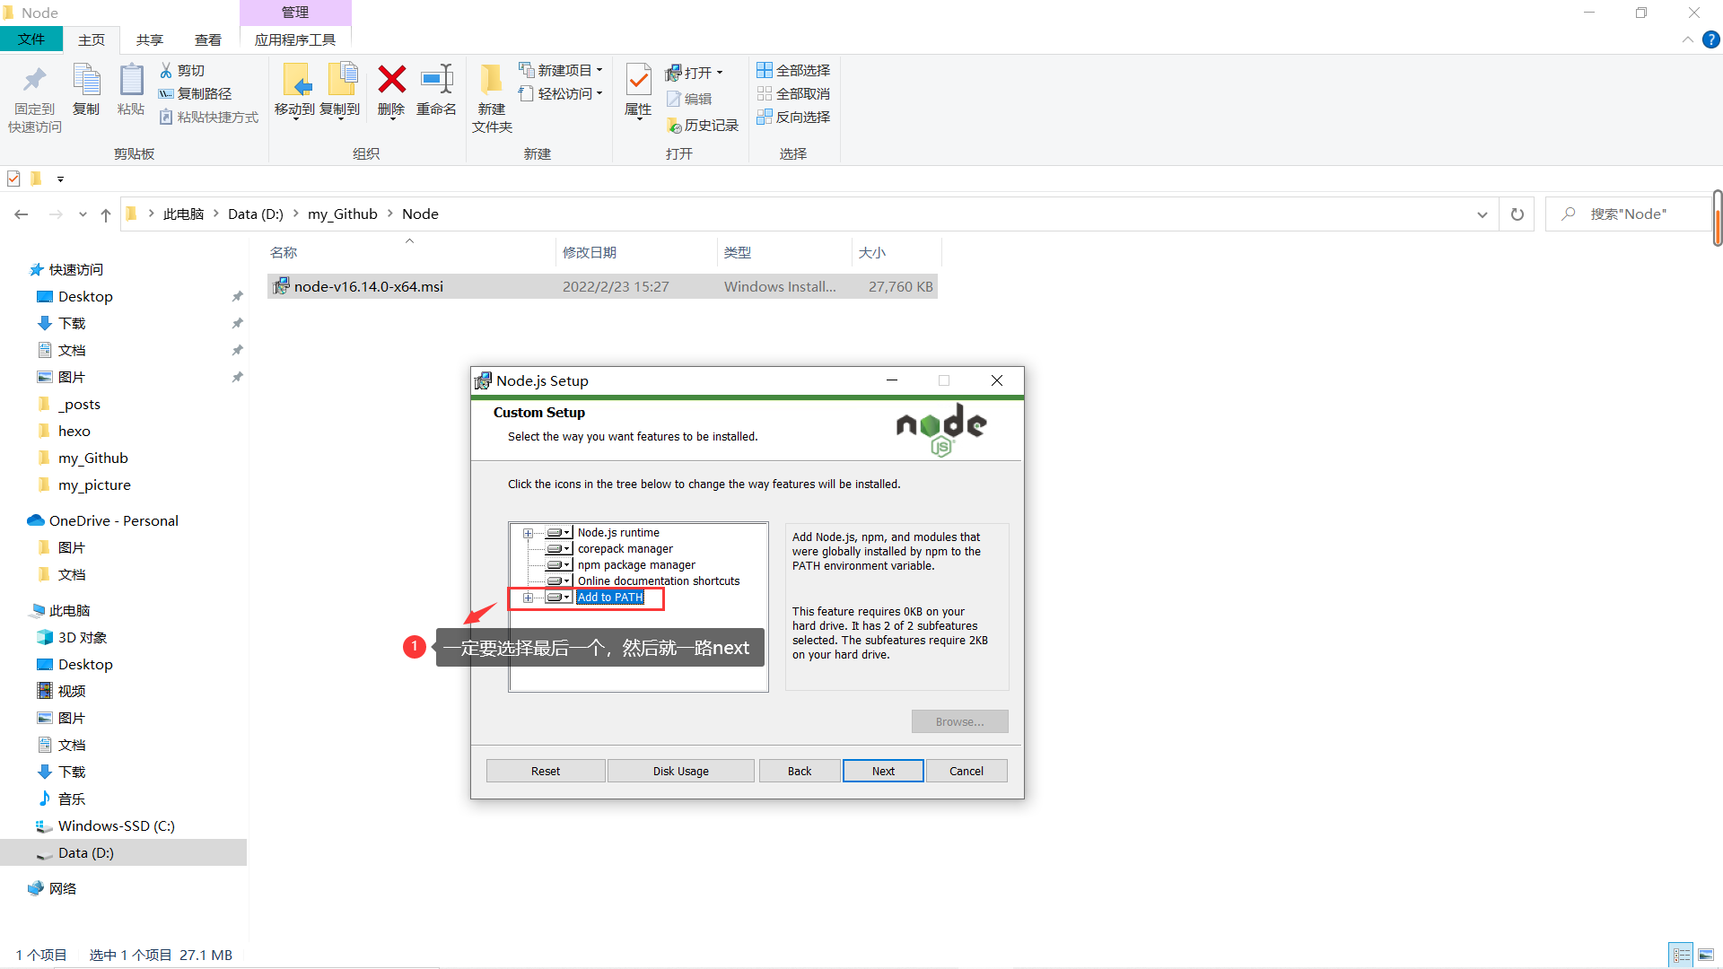Click the Edit (编辑) command icon

[674, 99]
